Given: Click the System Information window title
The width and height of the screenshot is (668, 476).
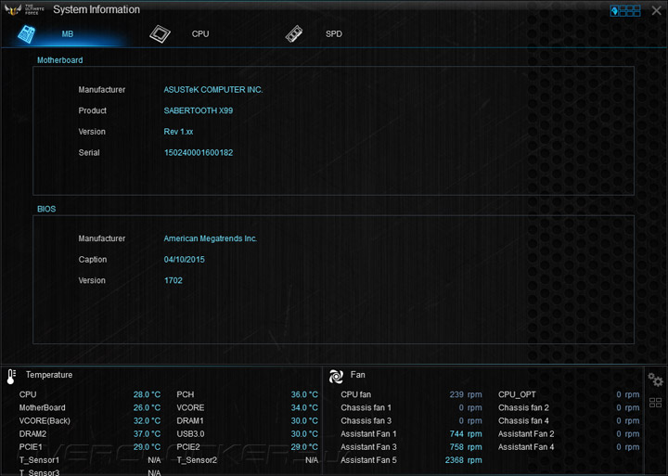Looking at the screenshot, I should 96,10.
